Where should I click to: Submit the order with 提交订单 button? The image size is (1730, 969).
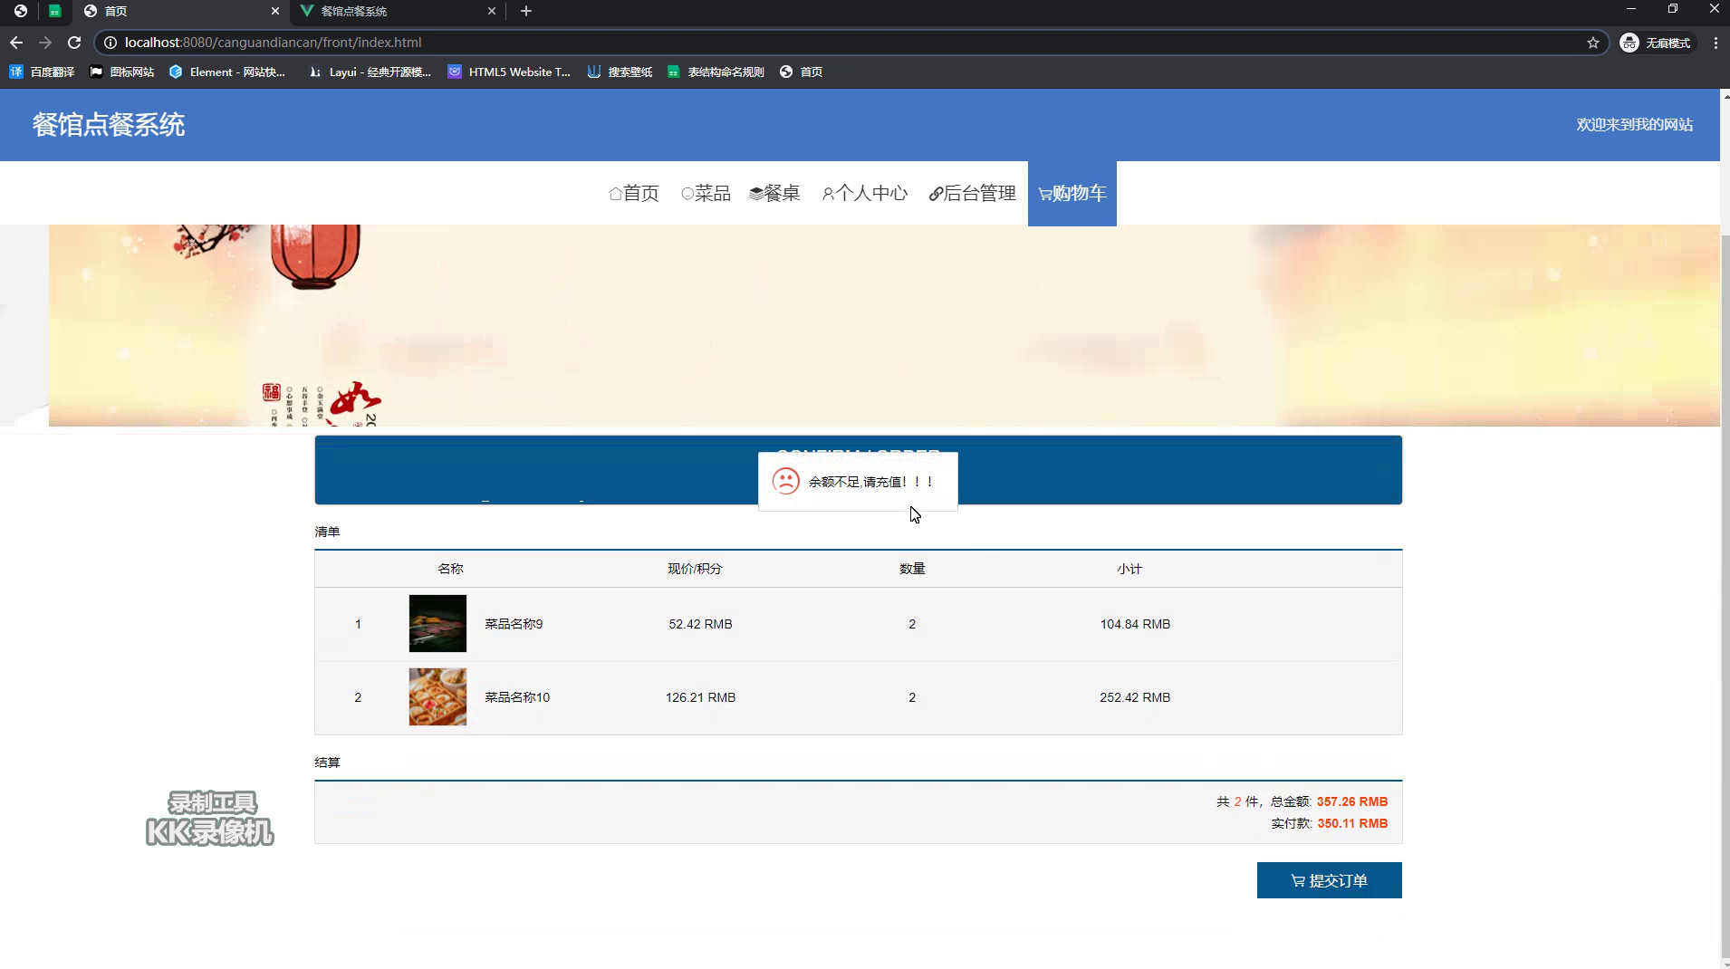point(1329,880)
